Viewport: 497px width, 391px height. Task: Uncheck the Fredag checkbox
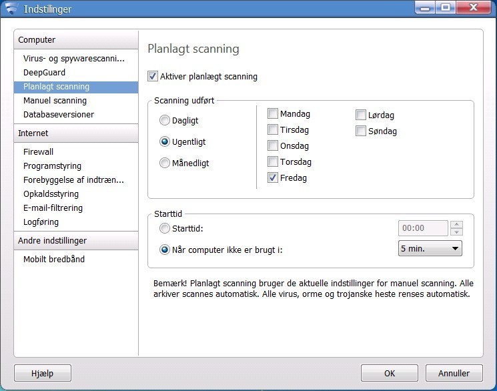point(273,177)
